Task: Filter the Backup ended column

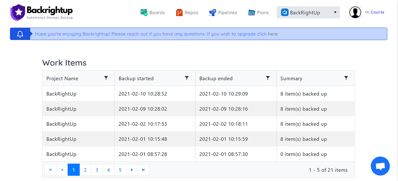Action: (x=268, y=78)
